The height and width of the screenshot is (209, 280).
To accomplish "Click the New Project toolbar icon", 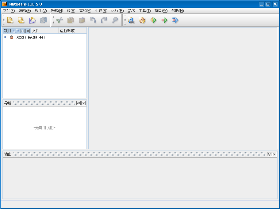I will (x=21, y=20).
